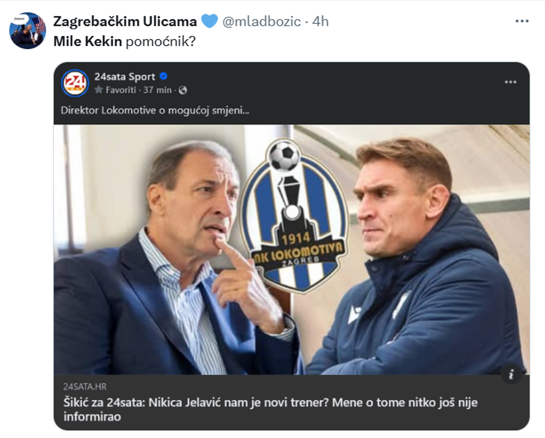The height and width of the screenshot is (438, 545).
Task: Click the blue heart badge beside the name
Action: pyautogui.click(x=209, y=21)
